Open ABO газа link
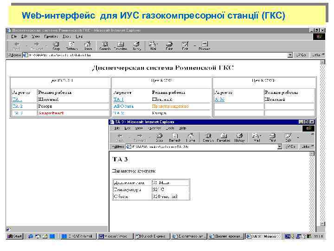This screenshot has width=334, height=251. [x=123, y=106]
